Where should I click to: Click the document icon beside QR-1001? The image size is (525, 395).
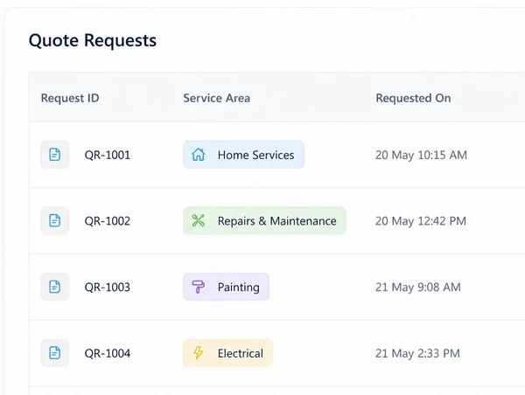point(54,155)
